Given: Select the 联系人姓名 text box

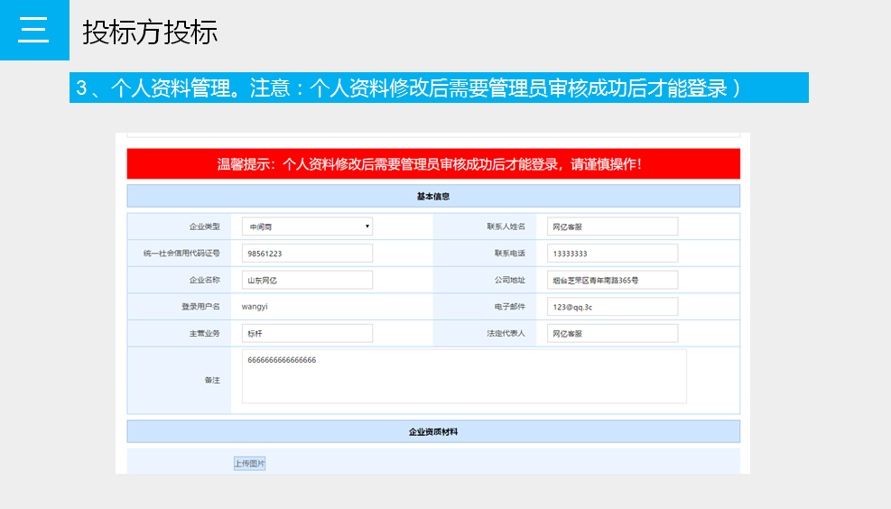Looking at the screenshot, I should pos(612,227).
